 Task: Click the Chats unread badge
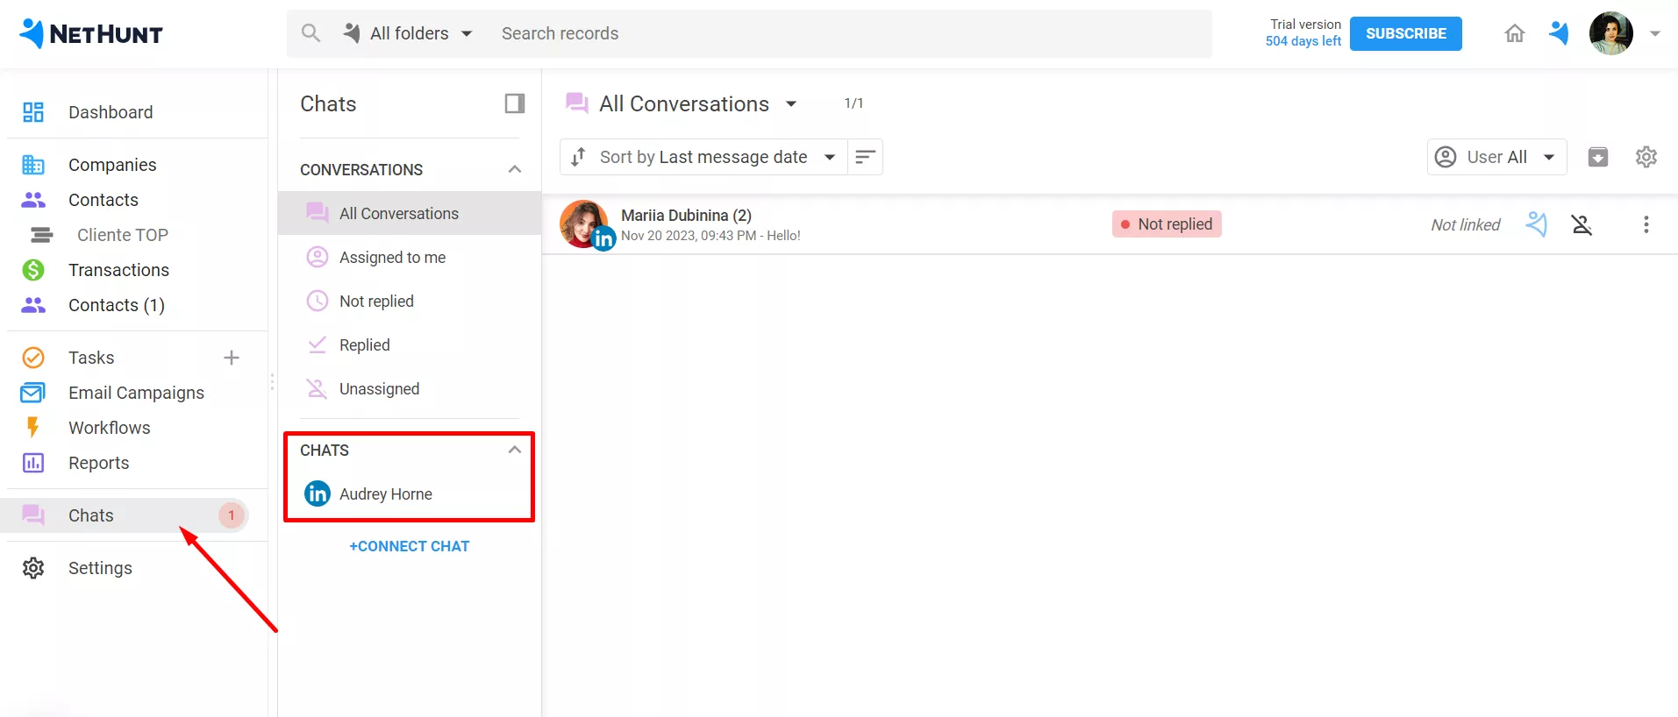[232, 515]
